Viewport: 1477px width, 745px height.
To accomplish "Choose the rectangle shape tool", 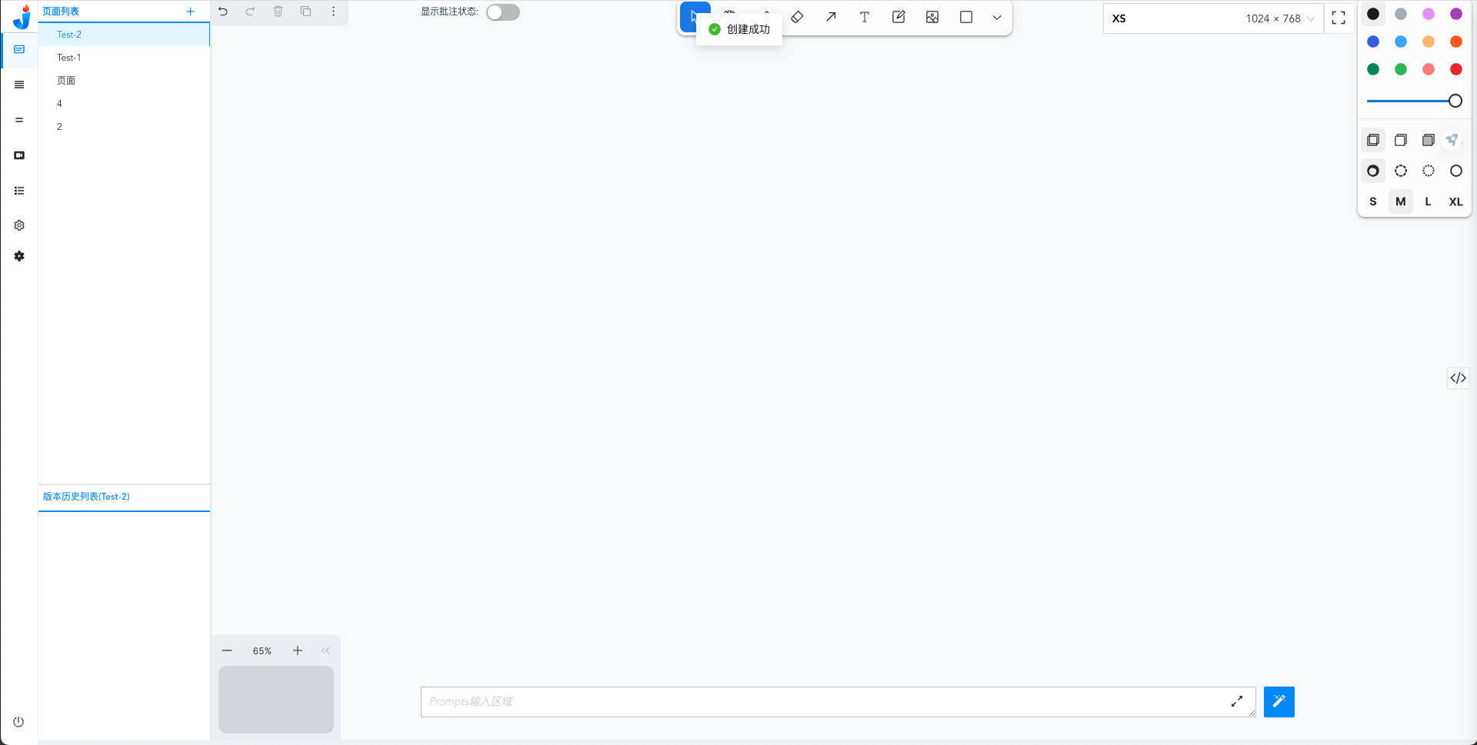I will tap(966, 17).
